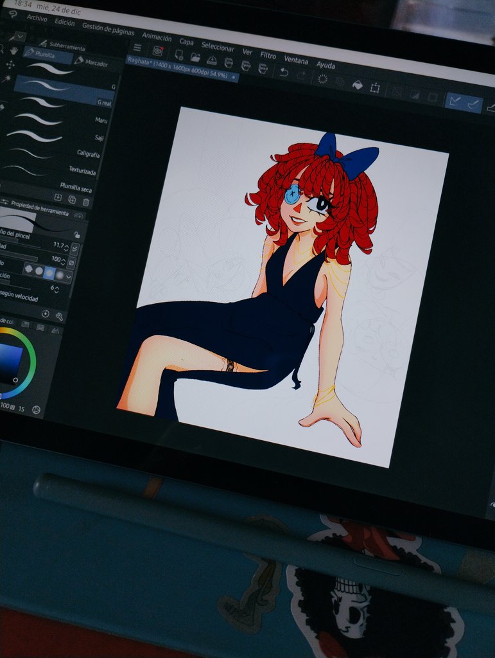This screenshot has width=495, height=658.
Task: Click the blue saturation square in color wheel
Action: pos(9,363)
